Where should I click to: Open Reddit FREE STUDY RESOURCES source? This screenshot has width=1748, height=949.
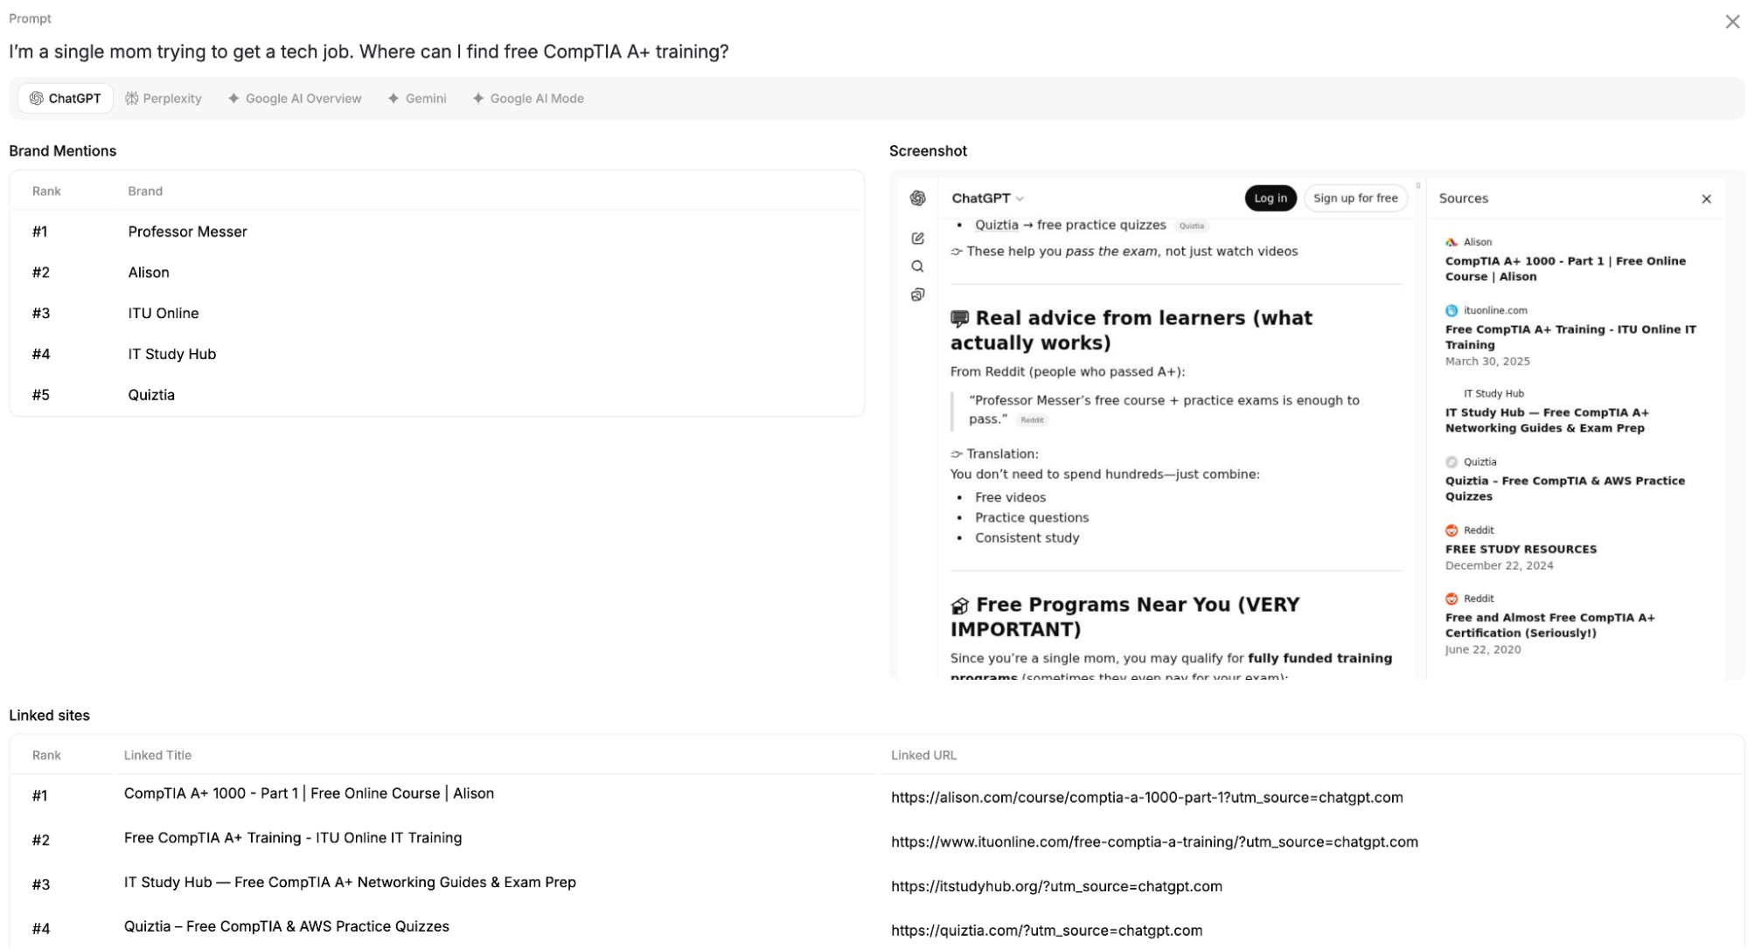tap(1521, 549)
